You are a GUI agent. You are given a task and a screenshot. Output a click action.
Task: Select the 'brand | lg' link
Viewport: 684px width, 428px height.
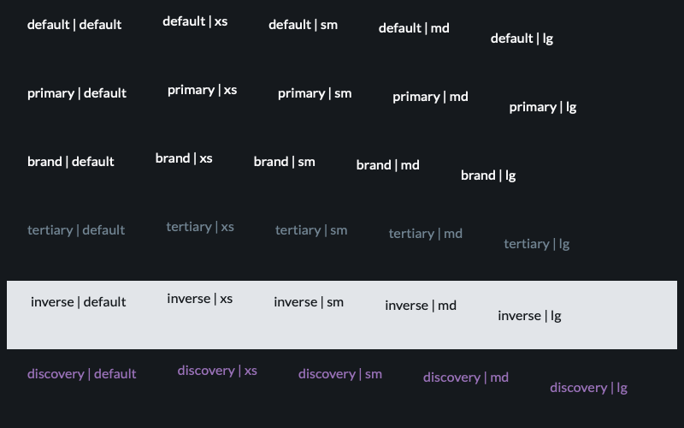(x=488, y=175)
